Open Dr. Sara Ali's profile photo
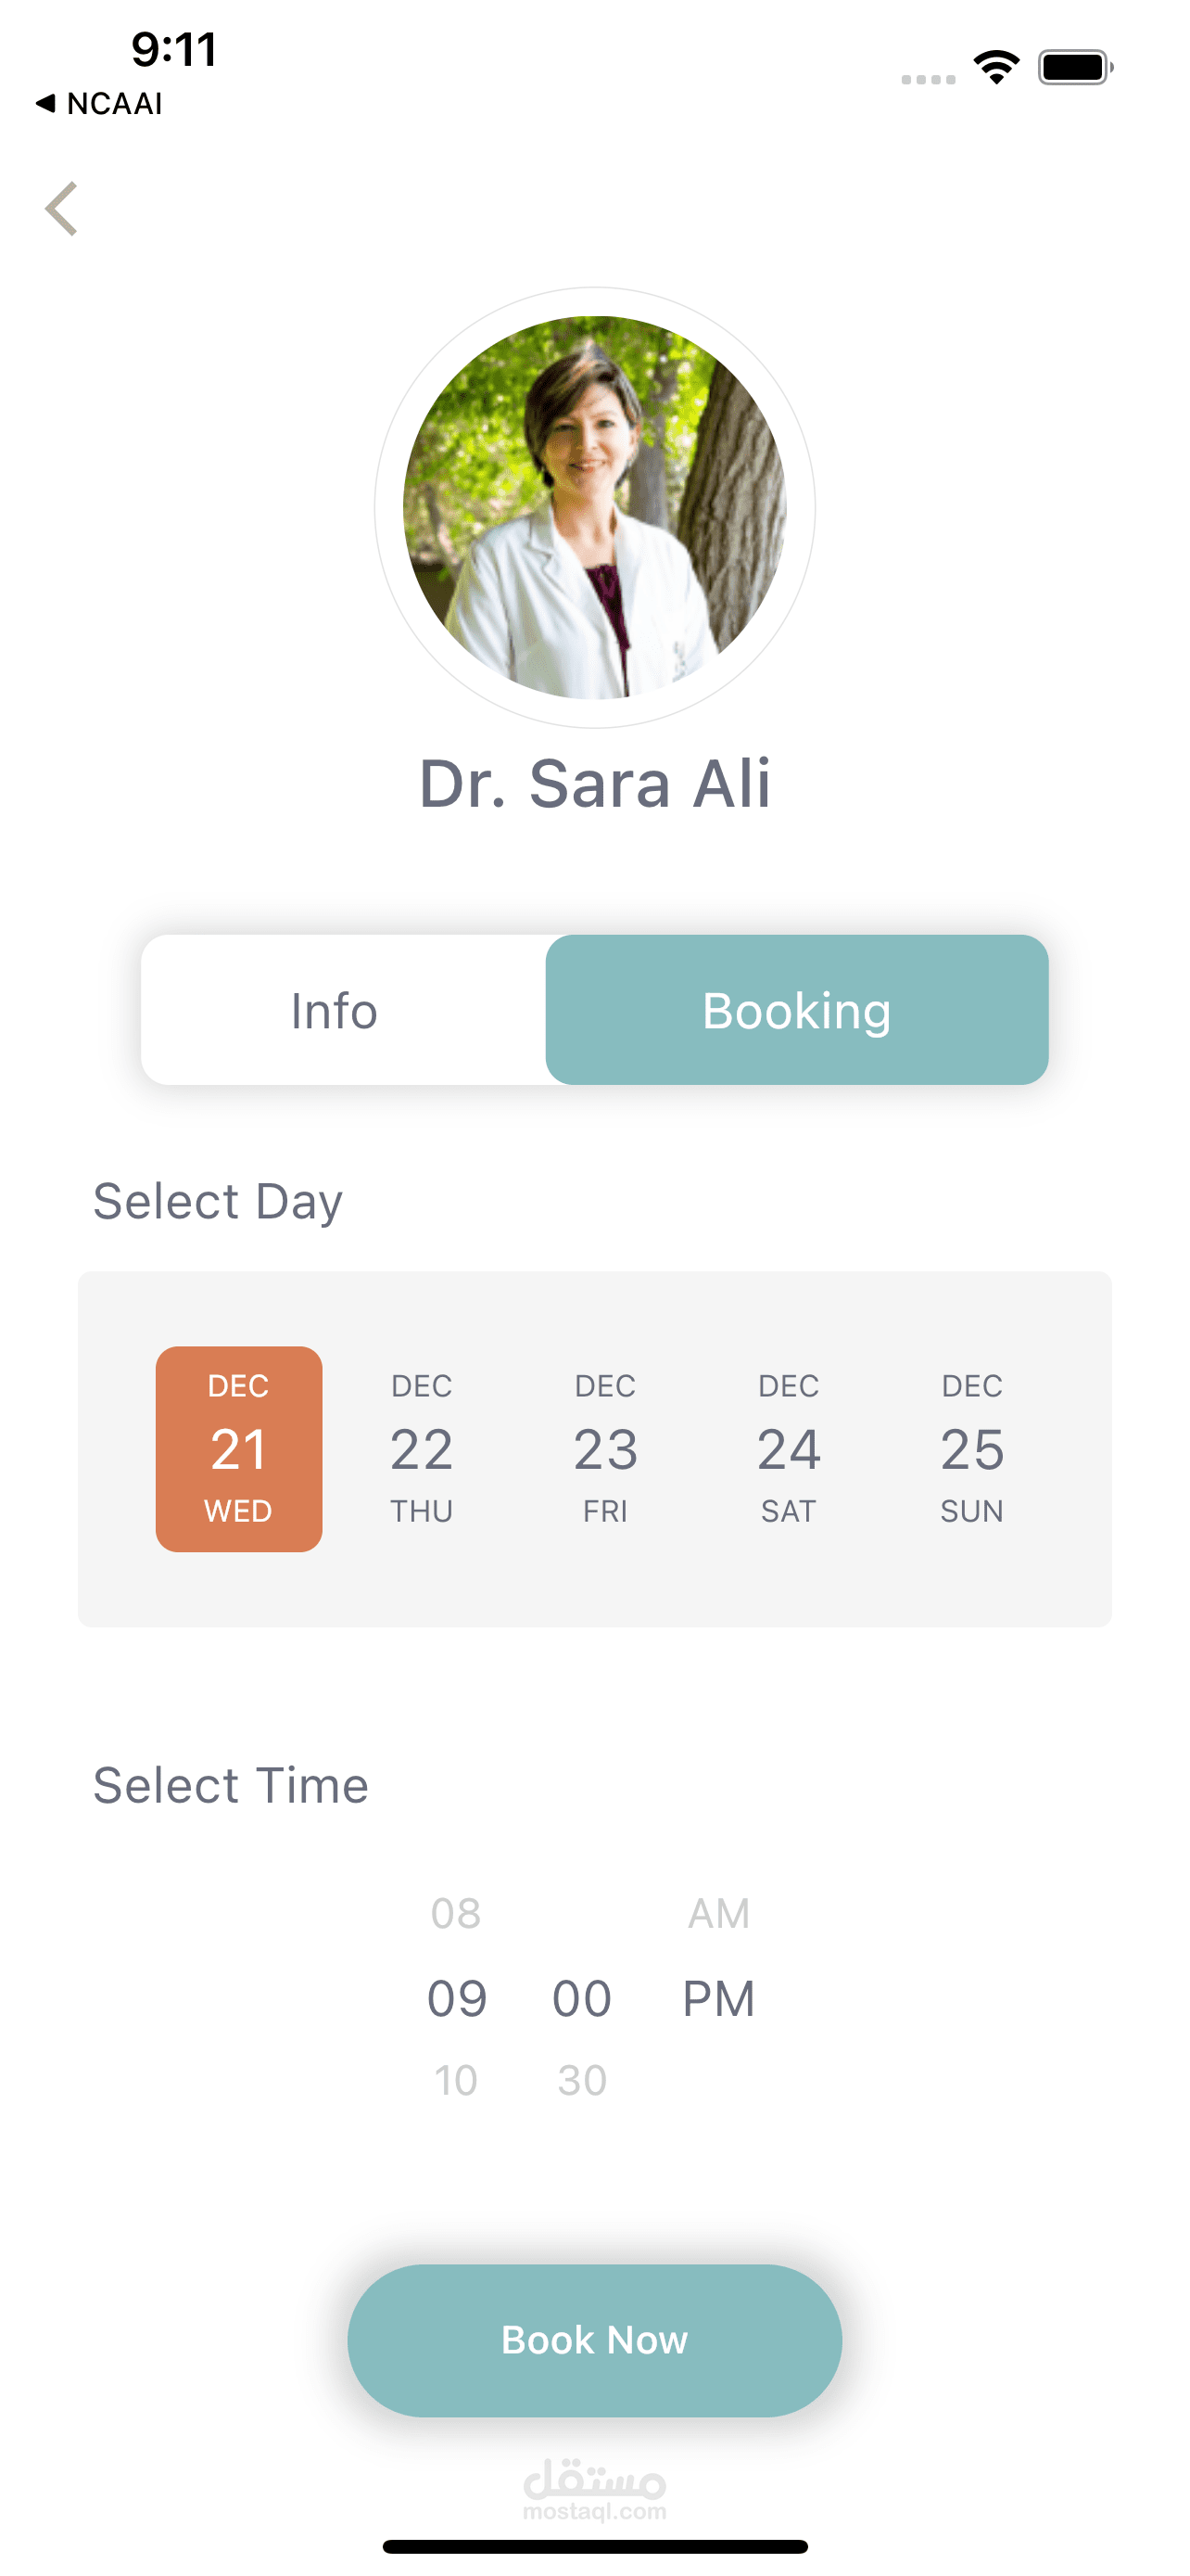The width and height of the screenshot is (1190, 2576). click(x=594, y=507)
